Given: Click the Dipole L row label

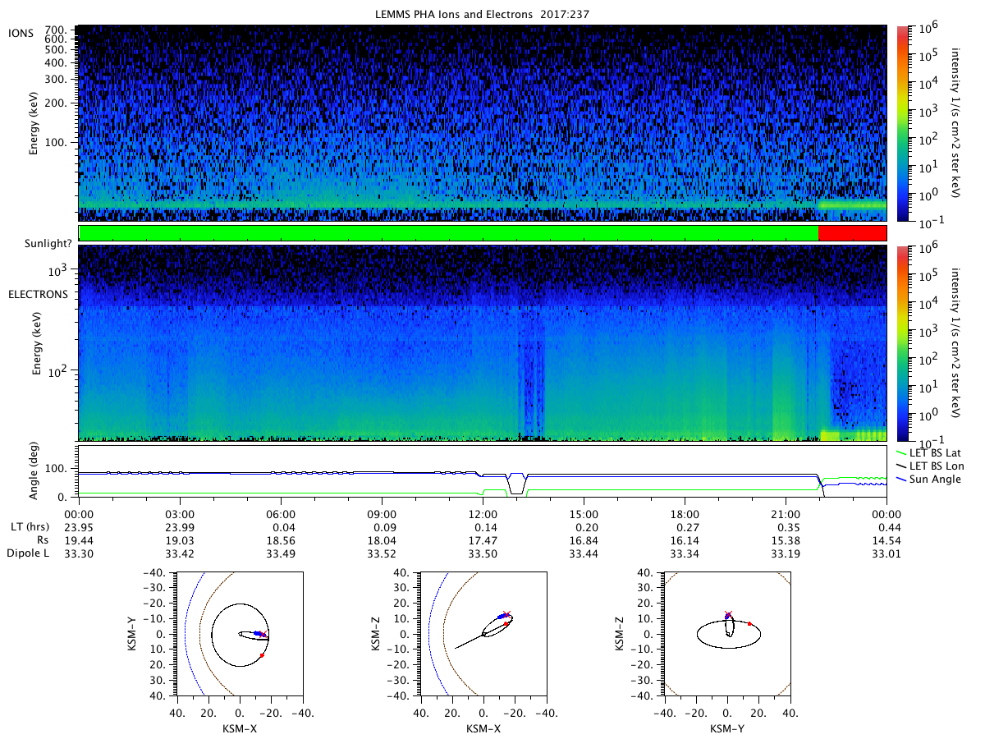Looking at the screenshot, I should tap(29, 555).
